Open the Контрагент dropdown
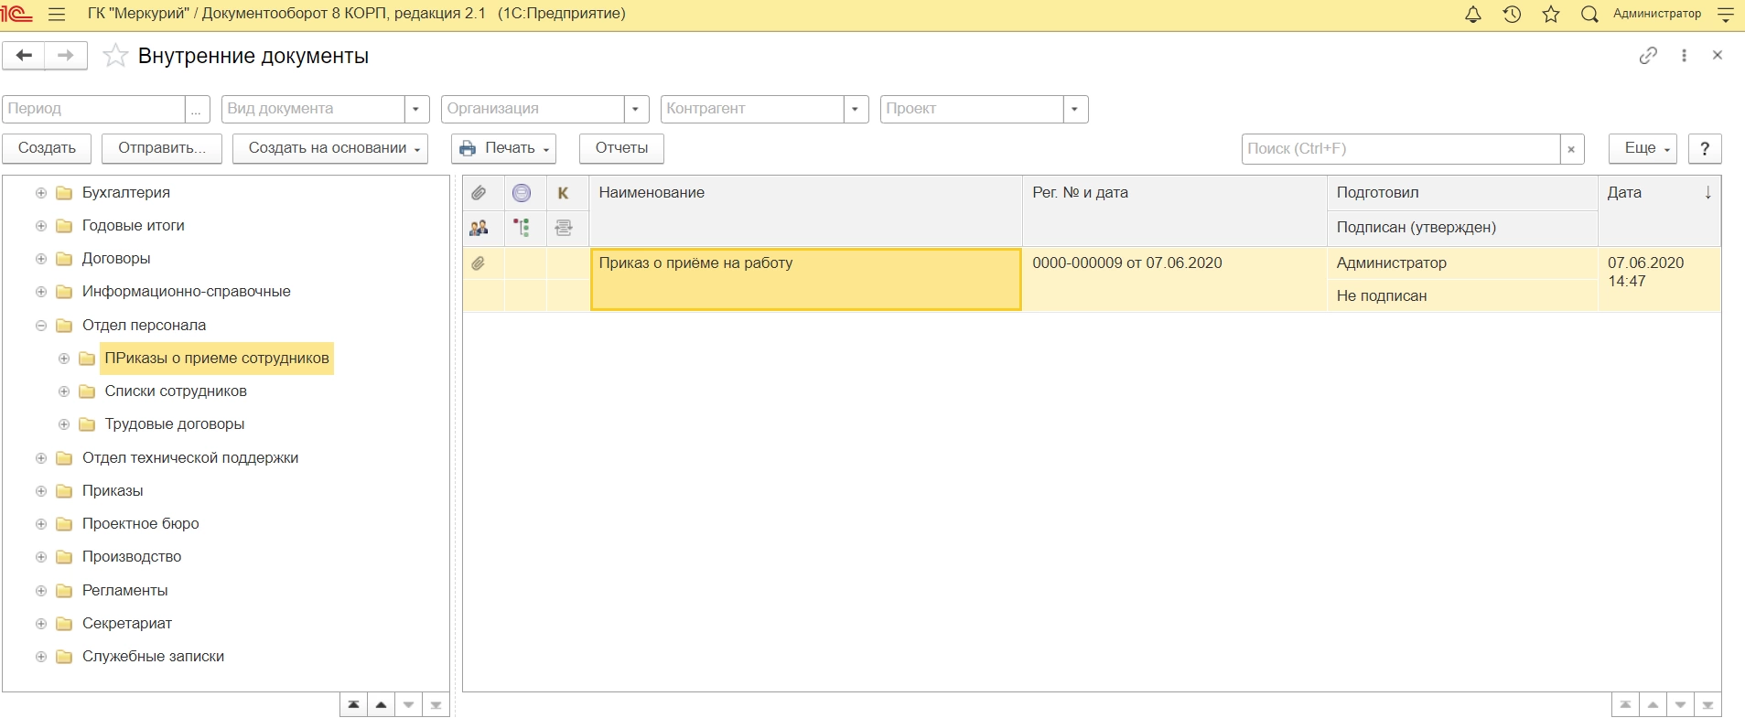 click(x=856, y=109)
